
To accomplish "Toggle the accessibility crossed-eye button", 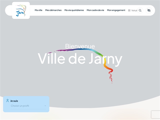I will point(149,10).
